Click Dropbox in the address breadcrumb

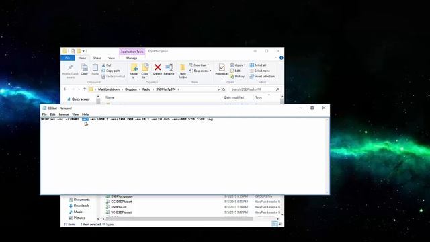pyautogui.click(x=131, y=89)
